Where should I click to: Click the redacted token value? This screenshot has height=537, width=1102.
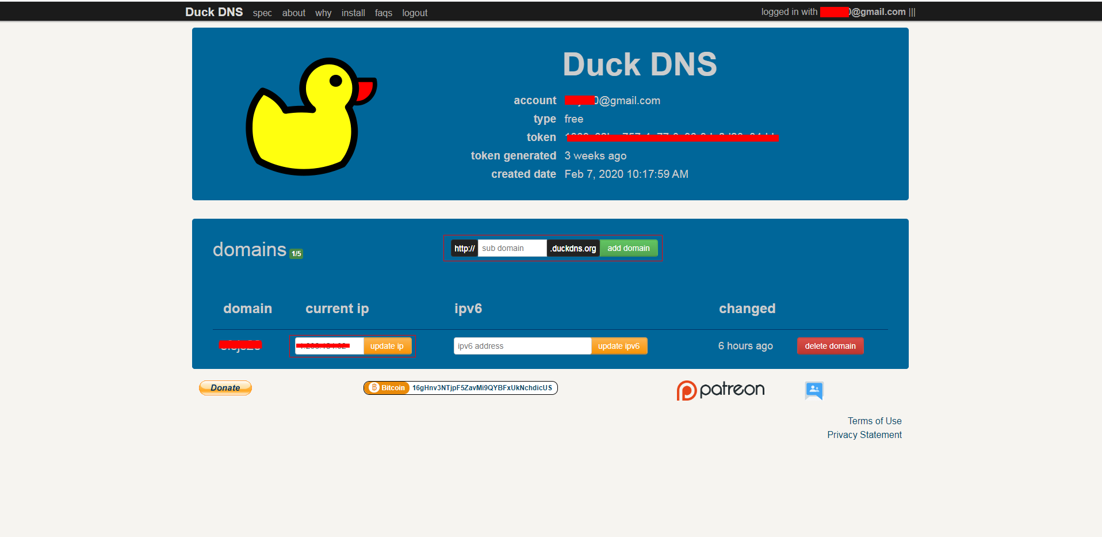(x=672, y=137)
